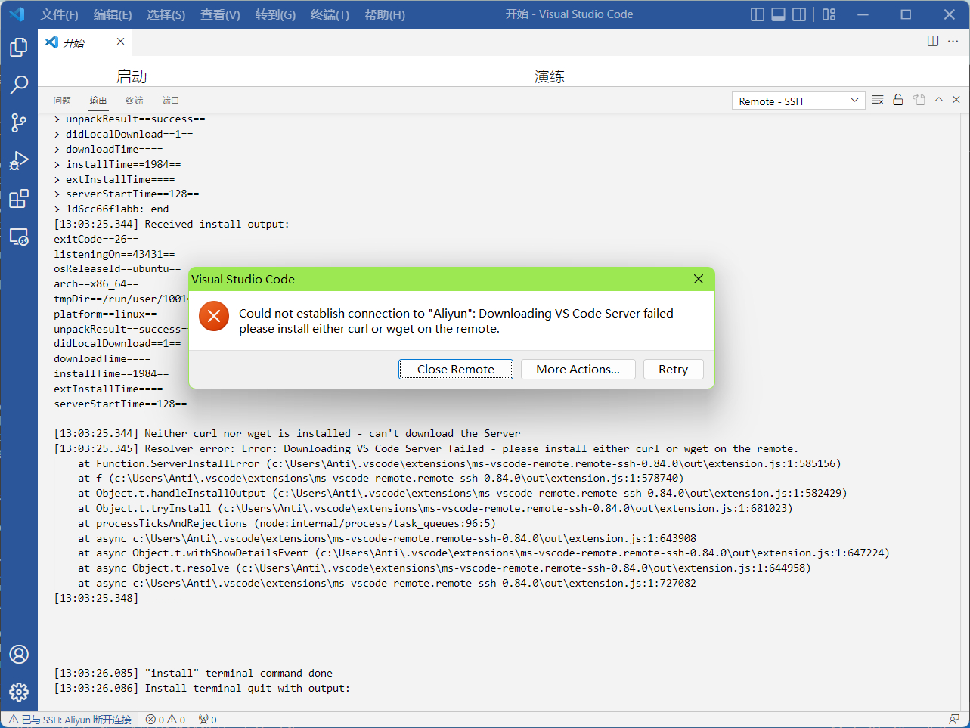Close the error dialog with X
970x728 pixels.
point(699,279)
